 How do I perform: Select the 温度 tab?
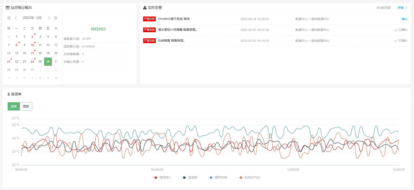pos(14,106)
